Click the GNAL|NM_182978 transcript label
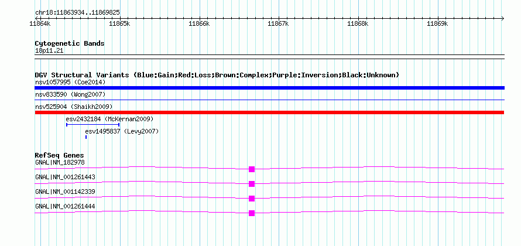The width and height of the screenshot is (521, 246). [x=60, y=162]
